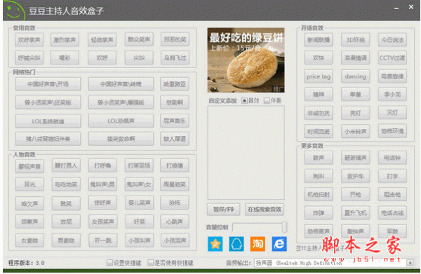
Task: Play the 非诚勿扰 effect
Action: point(319,113)
